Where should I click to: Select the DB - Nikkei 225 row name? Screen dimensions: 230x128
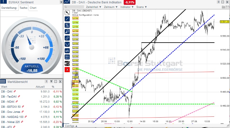point(10,122)
